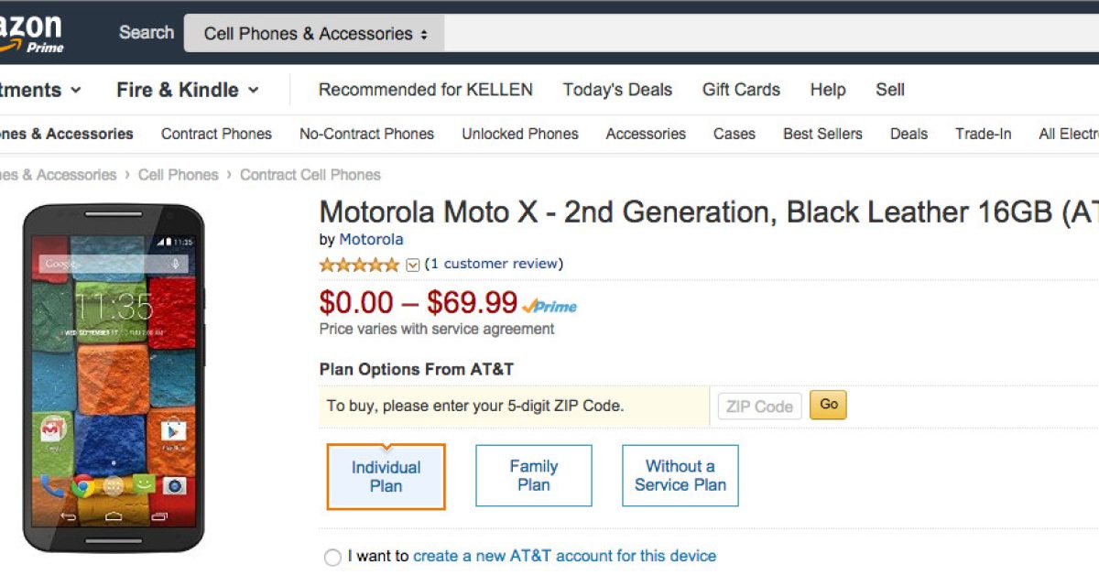The height and width of the screenshot is (575, 1099).
Task: Click the Moto X product image
Action: (113, 377)
